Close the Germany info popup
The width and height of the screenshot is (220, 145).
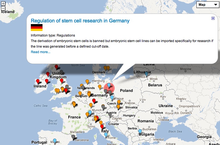coord(213,18)
